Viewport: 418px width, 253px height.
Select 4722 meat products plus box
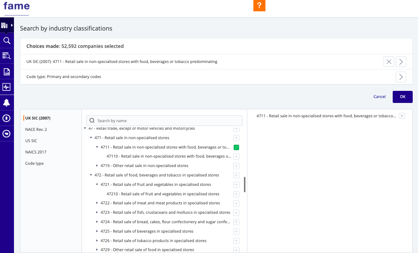click(x=236, y=203)
